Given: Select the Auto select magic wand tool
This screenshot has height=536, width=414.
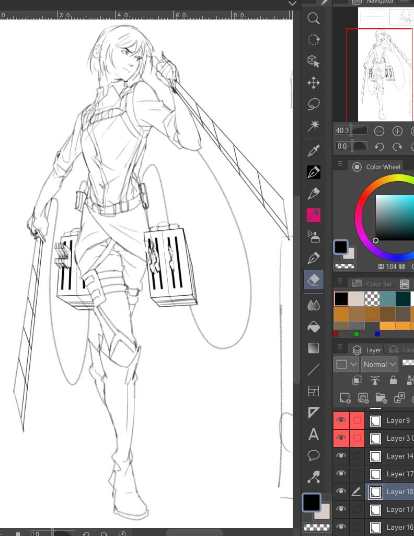Looking at the screenshot, I should click(313, 126).
